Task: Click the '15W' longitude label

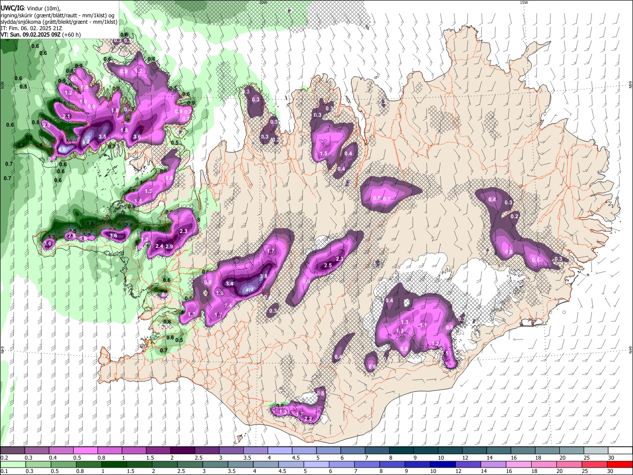Action: pyautogui.click(x=524, y=2)
